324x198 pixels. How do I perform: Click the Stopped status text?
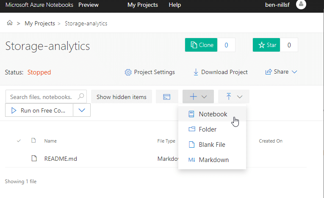click(39, 72)
